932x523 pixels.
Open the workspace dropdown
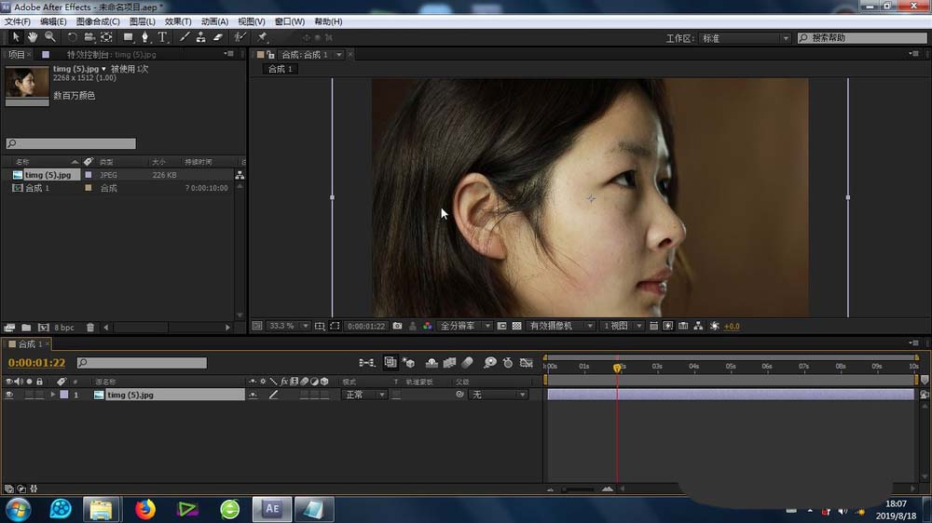click(745, 38)
